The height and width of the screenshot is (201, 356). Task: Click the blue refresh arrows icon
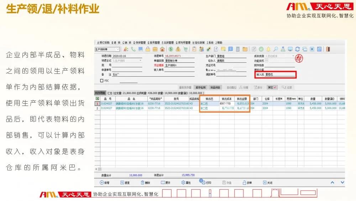297,49
